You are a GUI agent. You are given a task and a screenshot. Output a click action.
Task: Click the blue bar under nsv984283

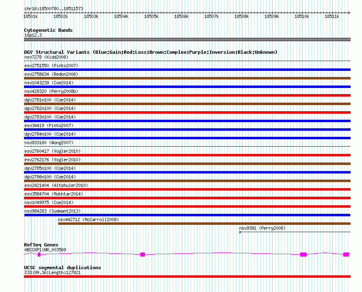pos(187,215)
